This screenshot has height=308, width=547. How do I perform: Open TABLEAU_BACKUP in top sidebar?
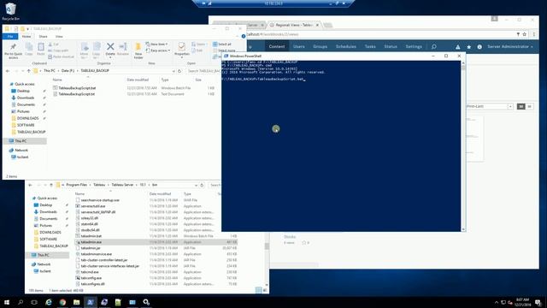[31, 132]
